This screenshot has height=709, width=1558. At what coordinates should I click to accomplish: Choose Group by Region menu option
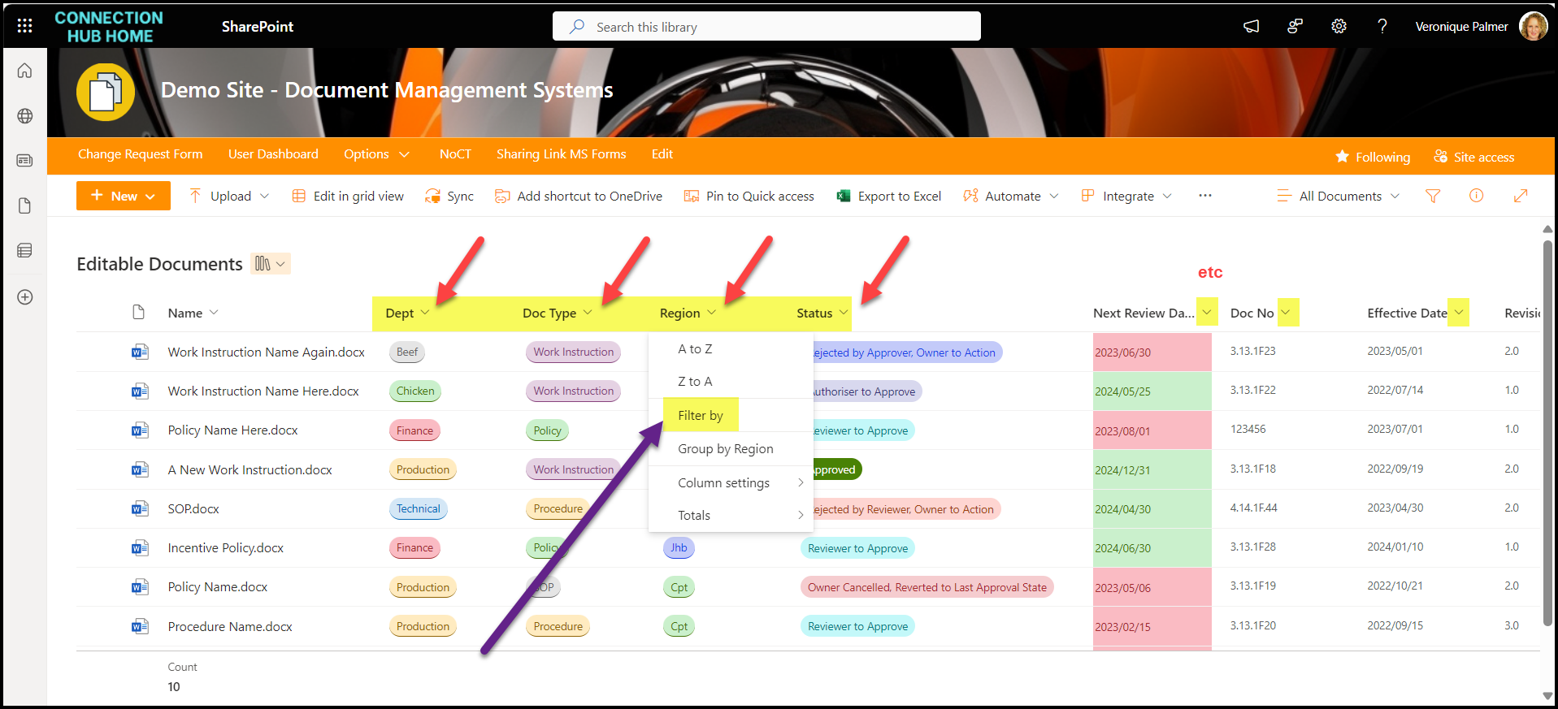click(725, 449)
